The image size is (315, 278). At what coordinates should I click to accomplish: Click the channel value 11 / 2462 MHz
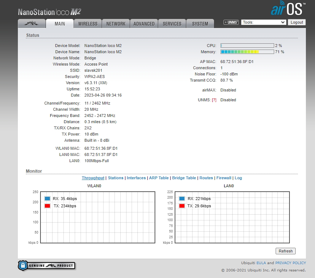pos(97,103)
